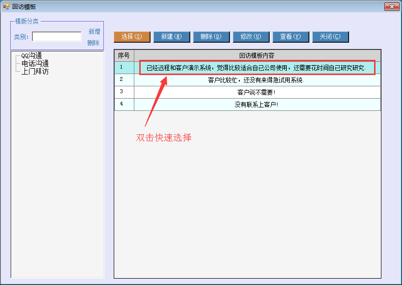Click the 序号 column header
Screen dimensions: 402x285
[124, 55]
